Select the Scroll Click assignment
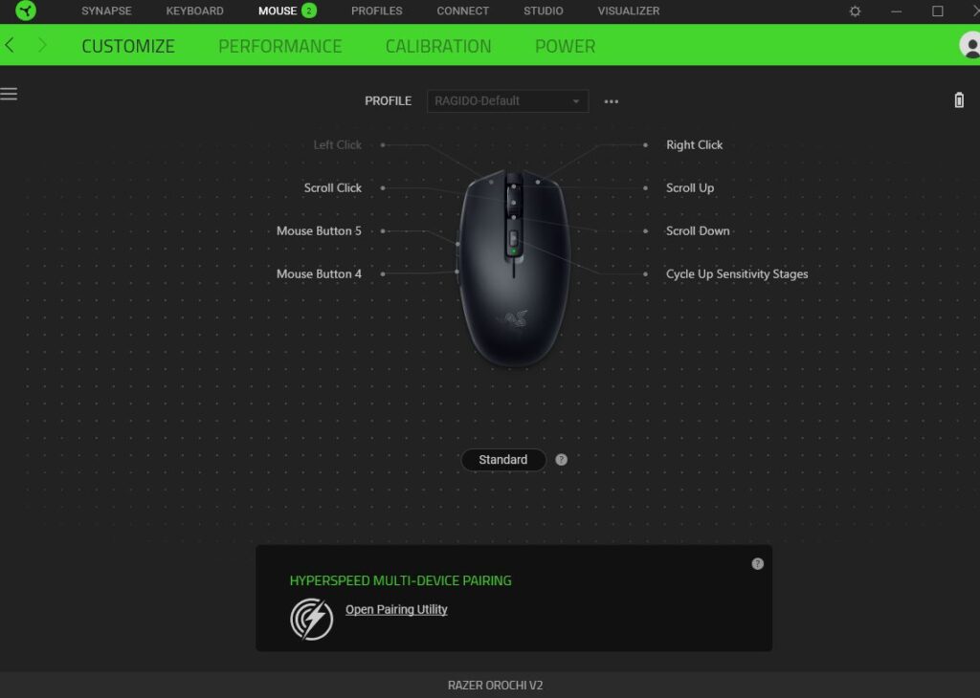This screenshot has width=980, height=698. pos(332,188)
